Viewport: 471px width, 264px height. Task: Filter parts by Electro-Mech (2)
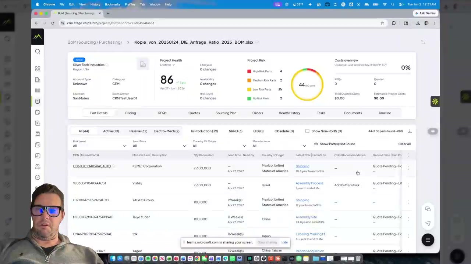coord(166,131)
